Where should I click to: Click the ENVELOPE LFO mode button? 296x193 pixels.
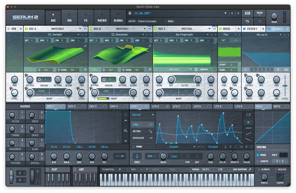tap(143, 138)
